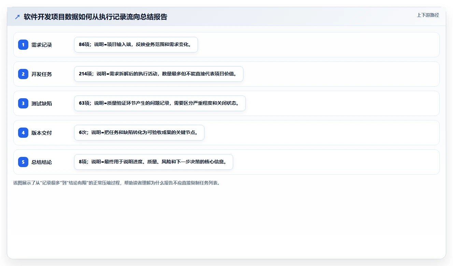Click the 总结结论 label

(42, 162)
